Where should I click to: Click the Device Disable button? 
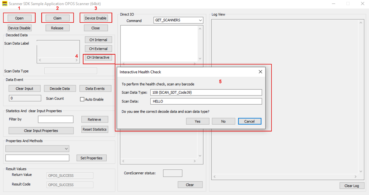19,28
